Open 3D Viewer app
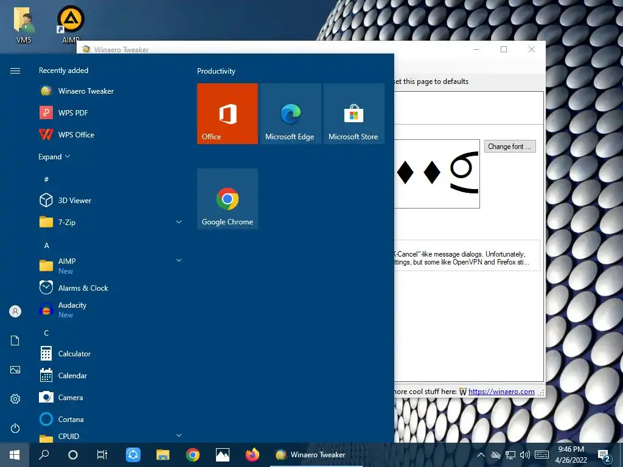The image size is (623, 467). pyautogui.click(x=111, y=201)
